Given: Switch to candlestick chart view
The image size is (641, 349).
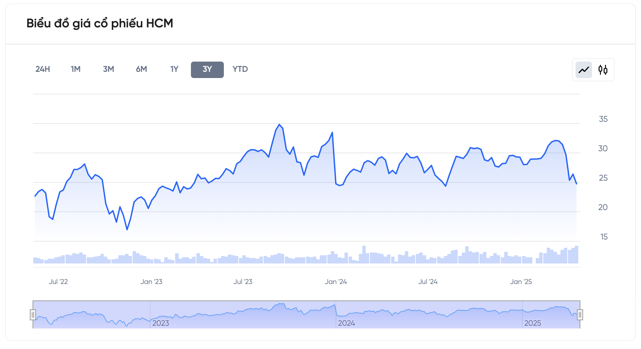Looking at the screenshot, I should pos(603,70).
